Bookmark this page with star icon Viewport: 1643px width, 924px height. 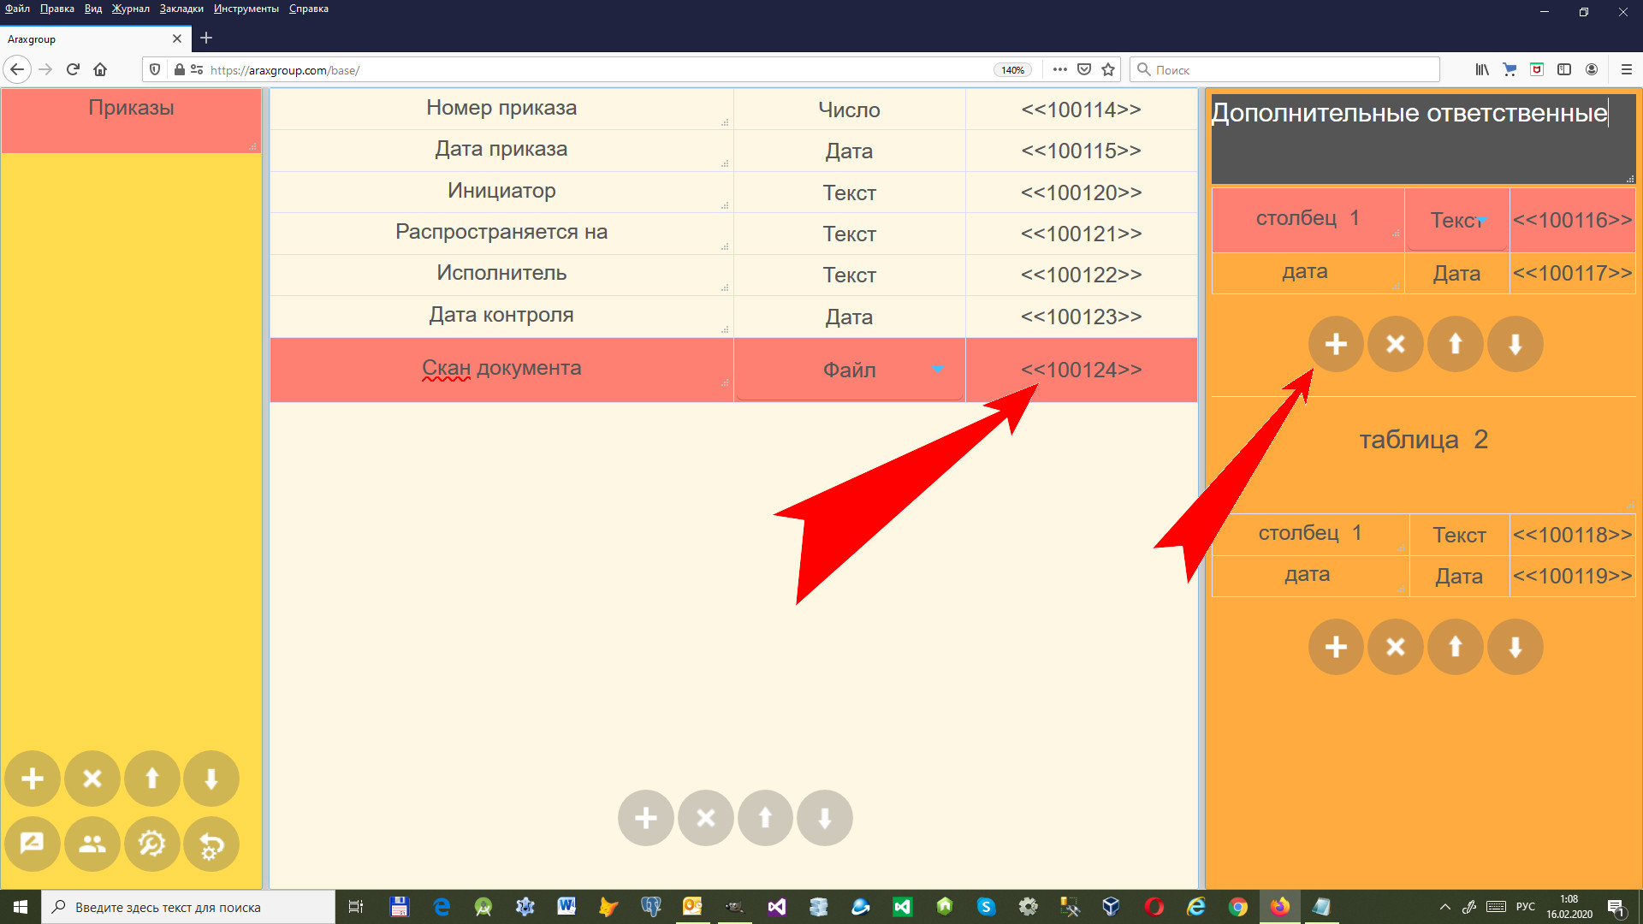coord(1109,69)
